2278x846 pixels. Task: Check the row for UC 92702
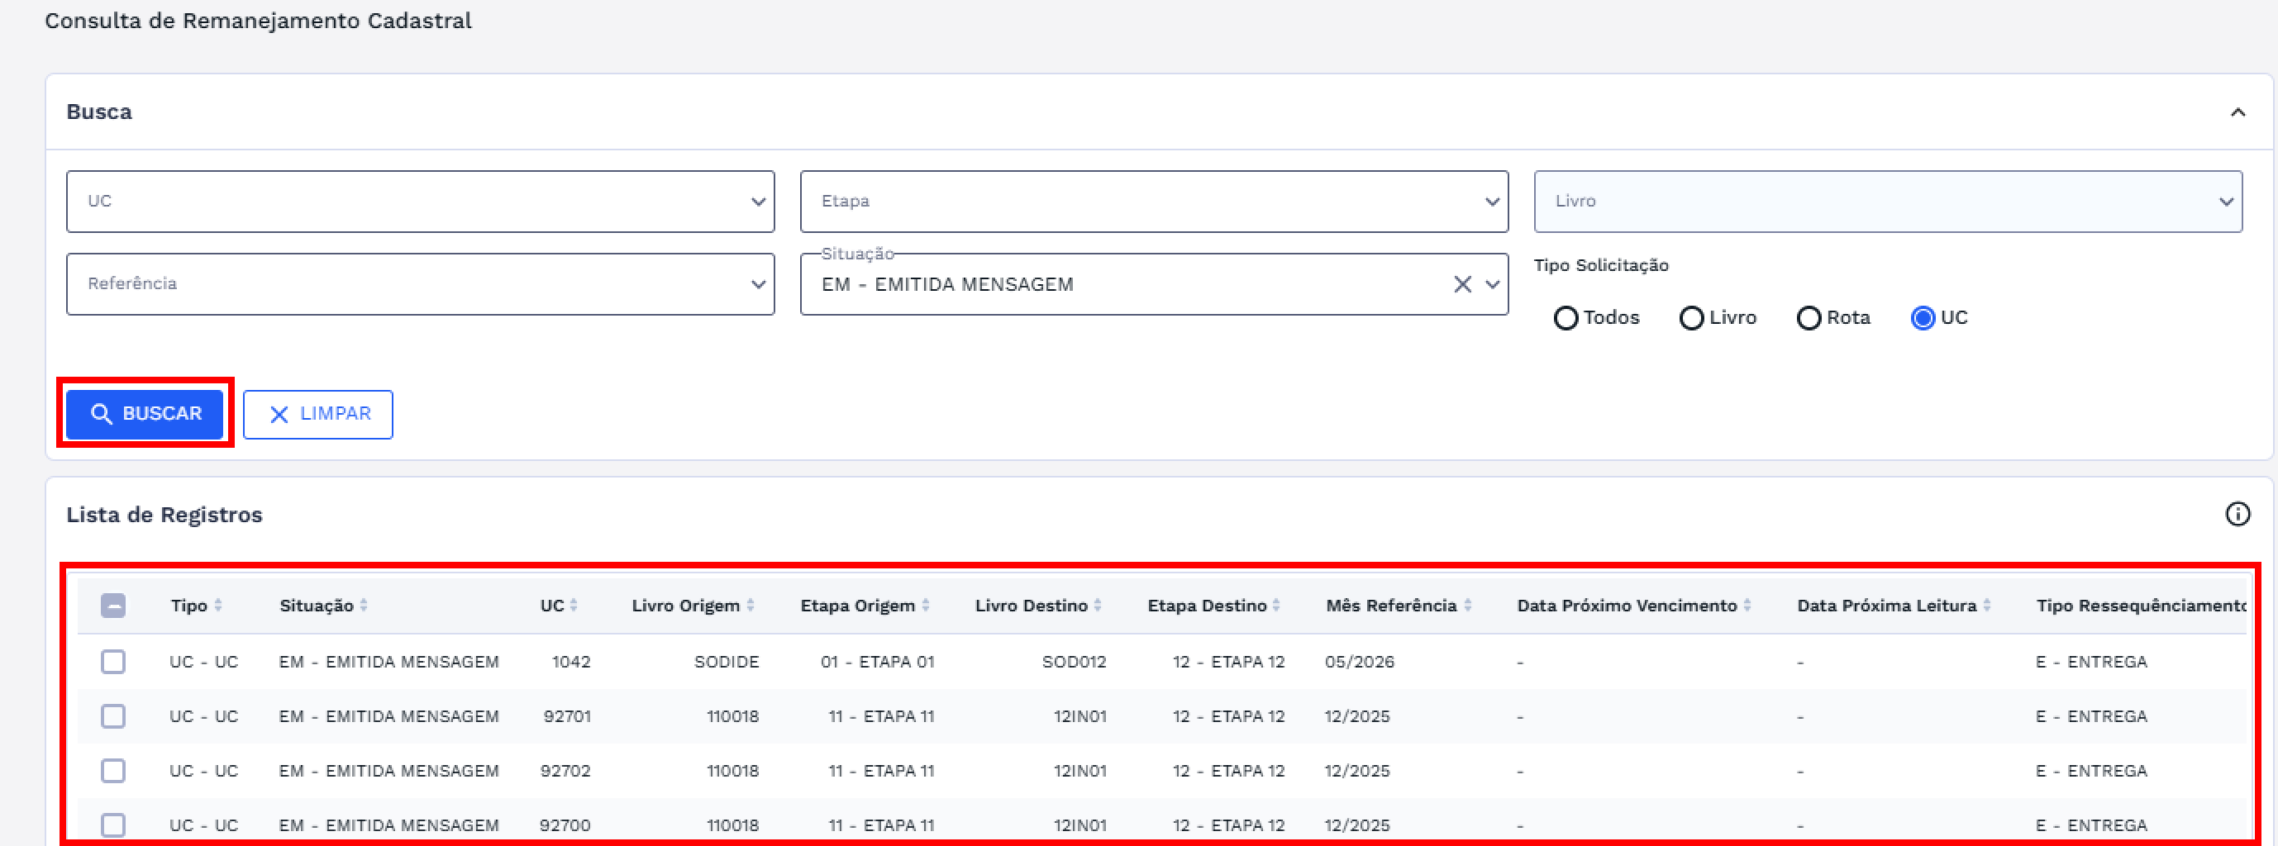pos(113,771)
